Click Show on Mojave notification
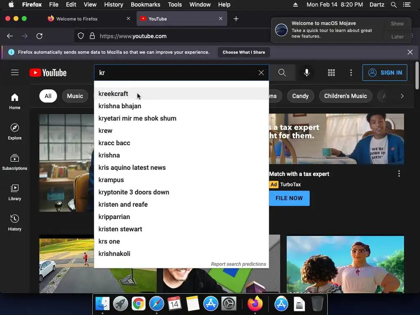 (397, 23)
